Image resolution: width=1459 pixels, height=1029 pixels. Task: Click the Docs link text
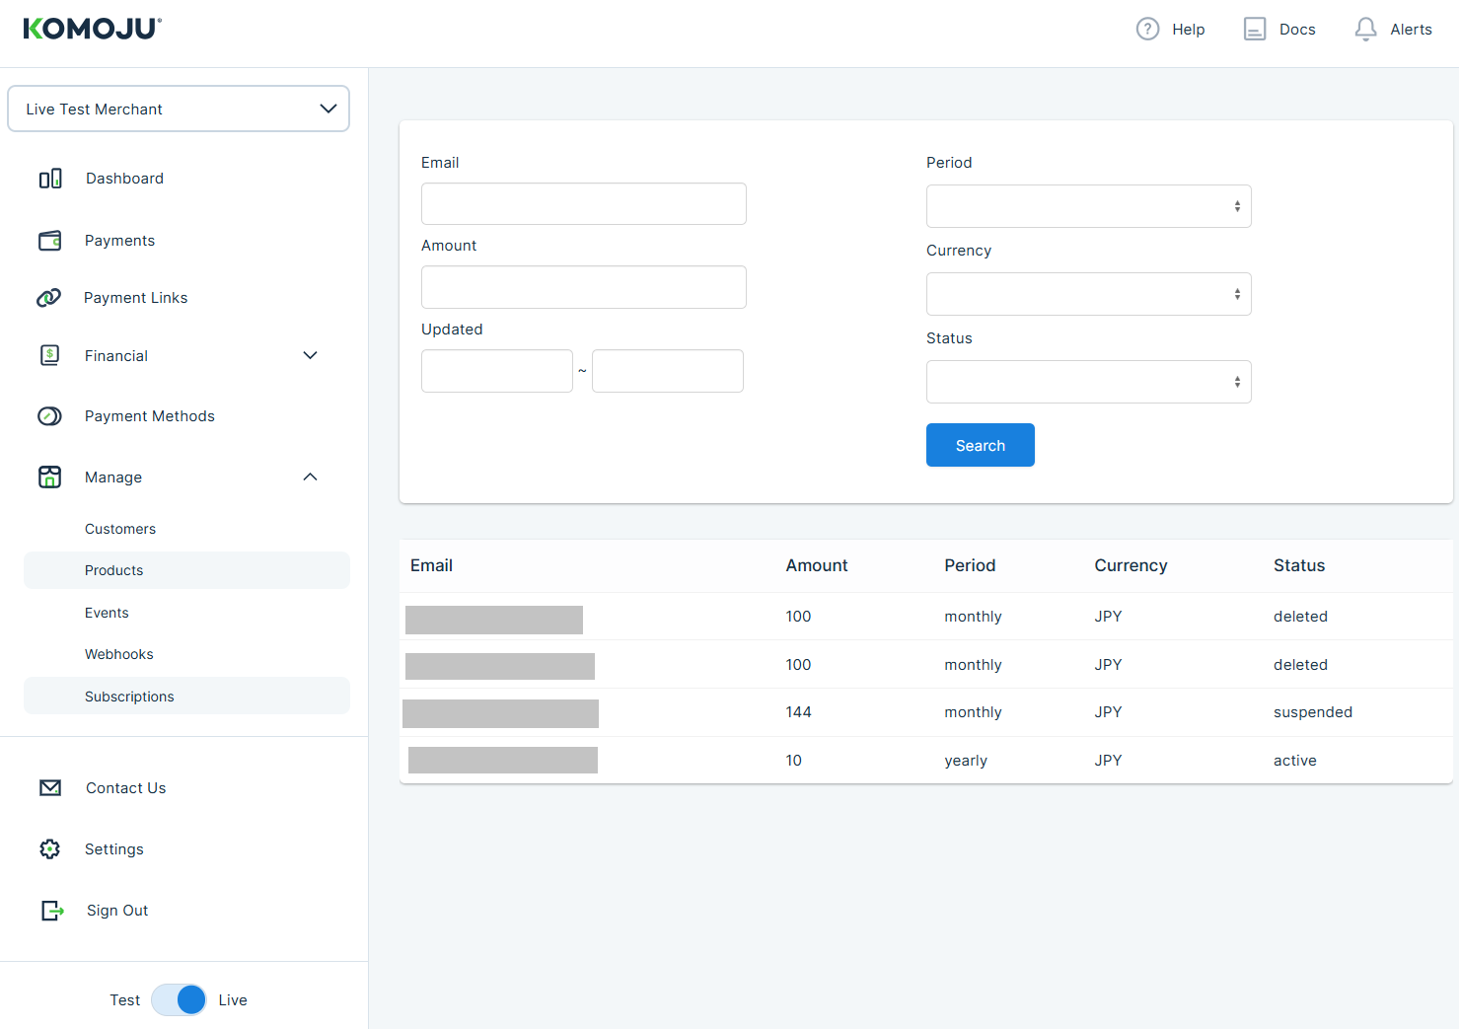(1297, 30)
